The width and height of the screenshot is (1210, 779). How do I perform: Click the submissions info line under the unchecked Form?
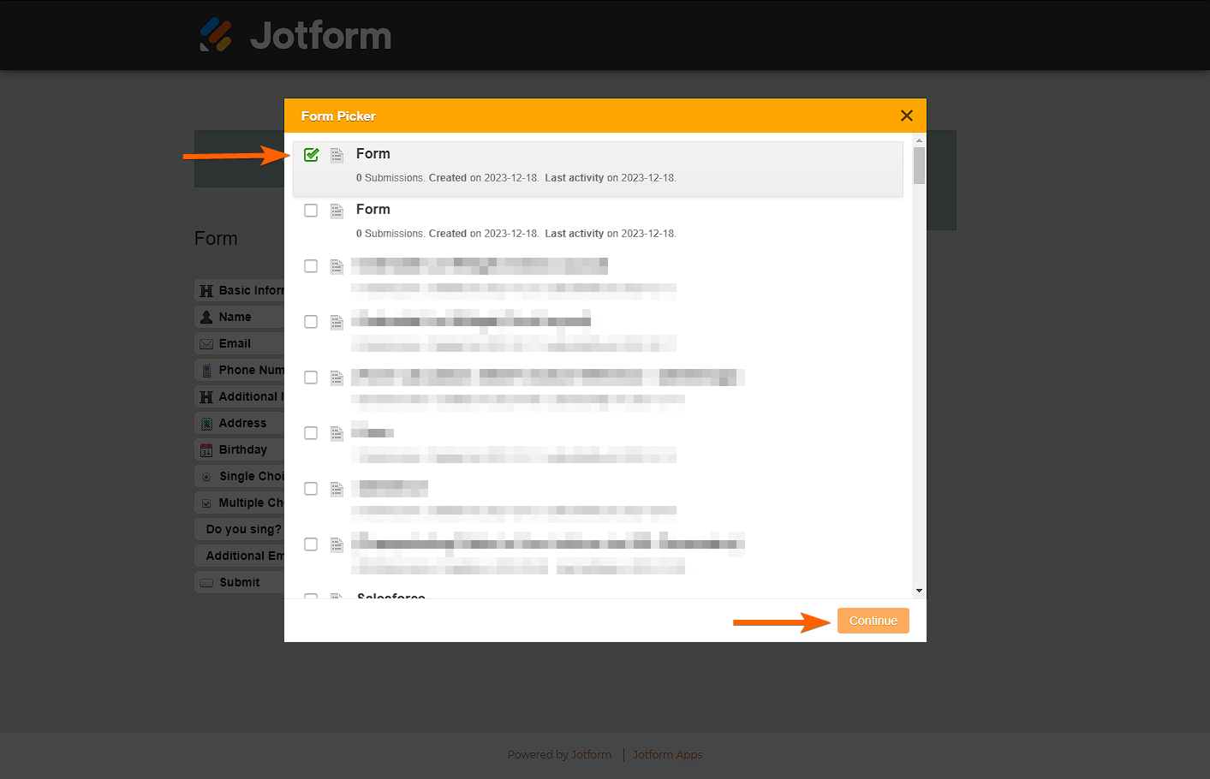click(x=516, y=234)
